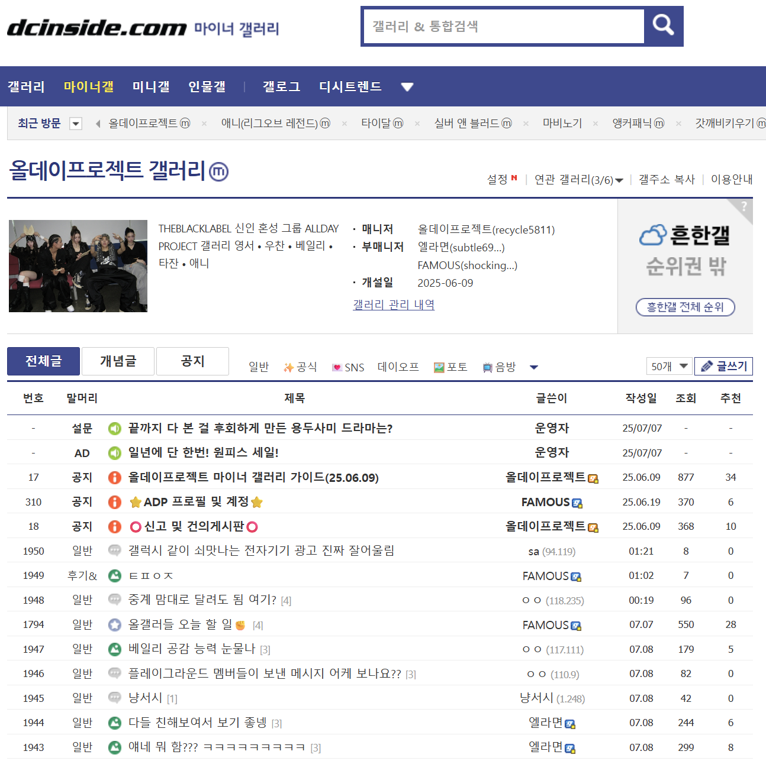Click 엘라면 author badge on post 1944
Viewport: 766px width, 761px height.
pyautogui.click(x=570, y=724)
